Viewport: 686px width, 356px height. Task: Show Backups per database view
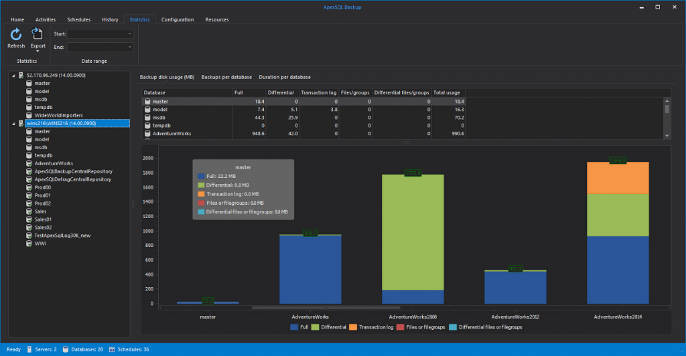226,78
